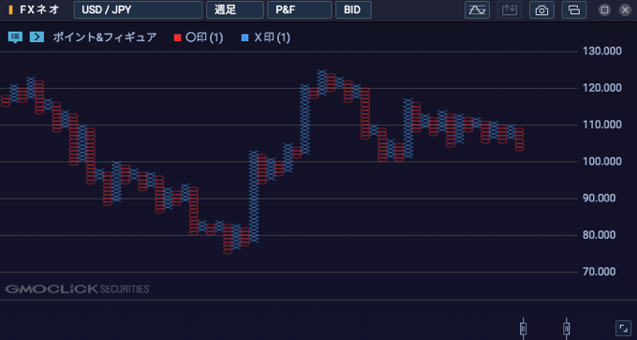This screenshot has width=637, height=340.
Task: Click the red 〇印 color swatch
Action: pyautogui.click(x=178, y=38)
